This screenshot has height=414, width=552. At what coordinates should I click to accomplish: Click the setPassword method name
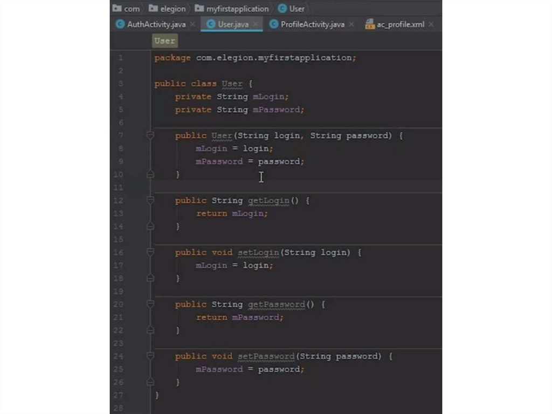(266, 356)
